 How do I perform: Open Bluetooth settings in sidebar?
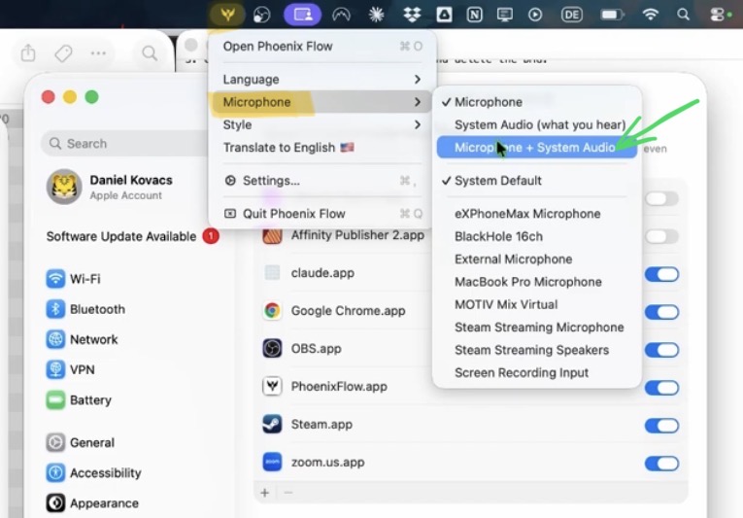(85, 309)
